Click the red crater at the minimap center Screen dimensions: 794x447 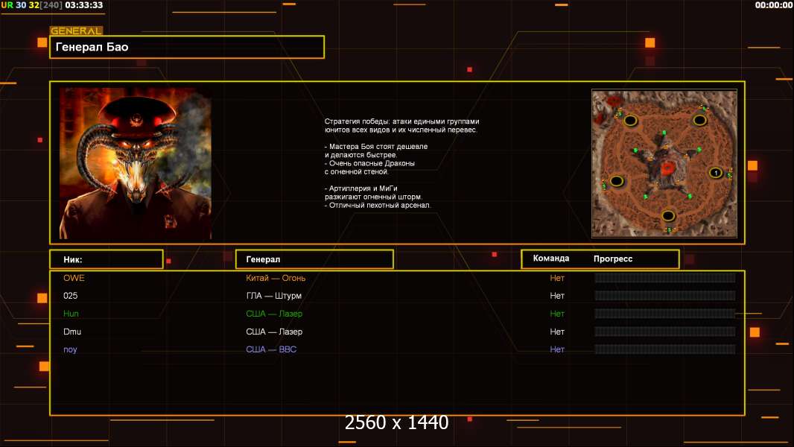tap(666, 168)
